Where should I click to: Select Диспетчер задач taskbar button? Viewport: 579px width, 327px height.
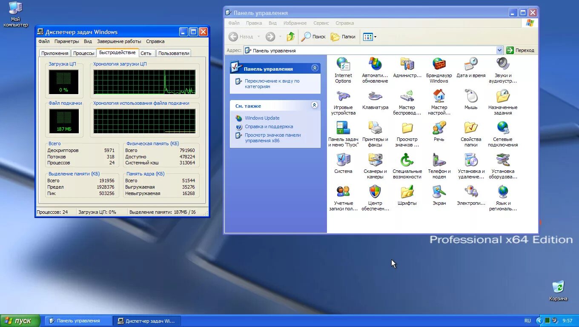[x=147, y=321]
